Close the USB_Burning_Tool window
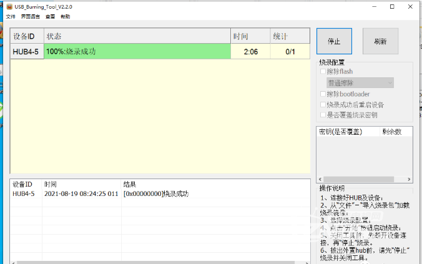Image resolution: width=422 pixels, height=264 pixels. [410, 7]
